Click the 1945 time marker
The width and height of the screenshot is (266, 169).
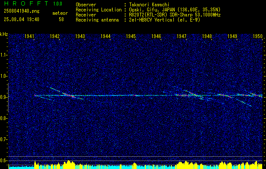point(131,36)
